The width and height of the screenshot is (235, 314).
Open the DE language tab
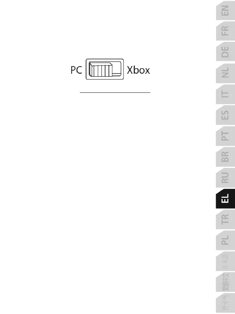(225, 52)
